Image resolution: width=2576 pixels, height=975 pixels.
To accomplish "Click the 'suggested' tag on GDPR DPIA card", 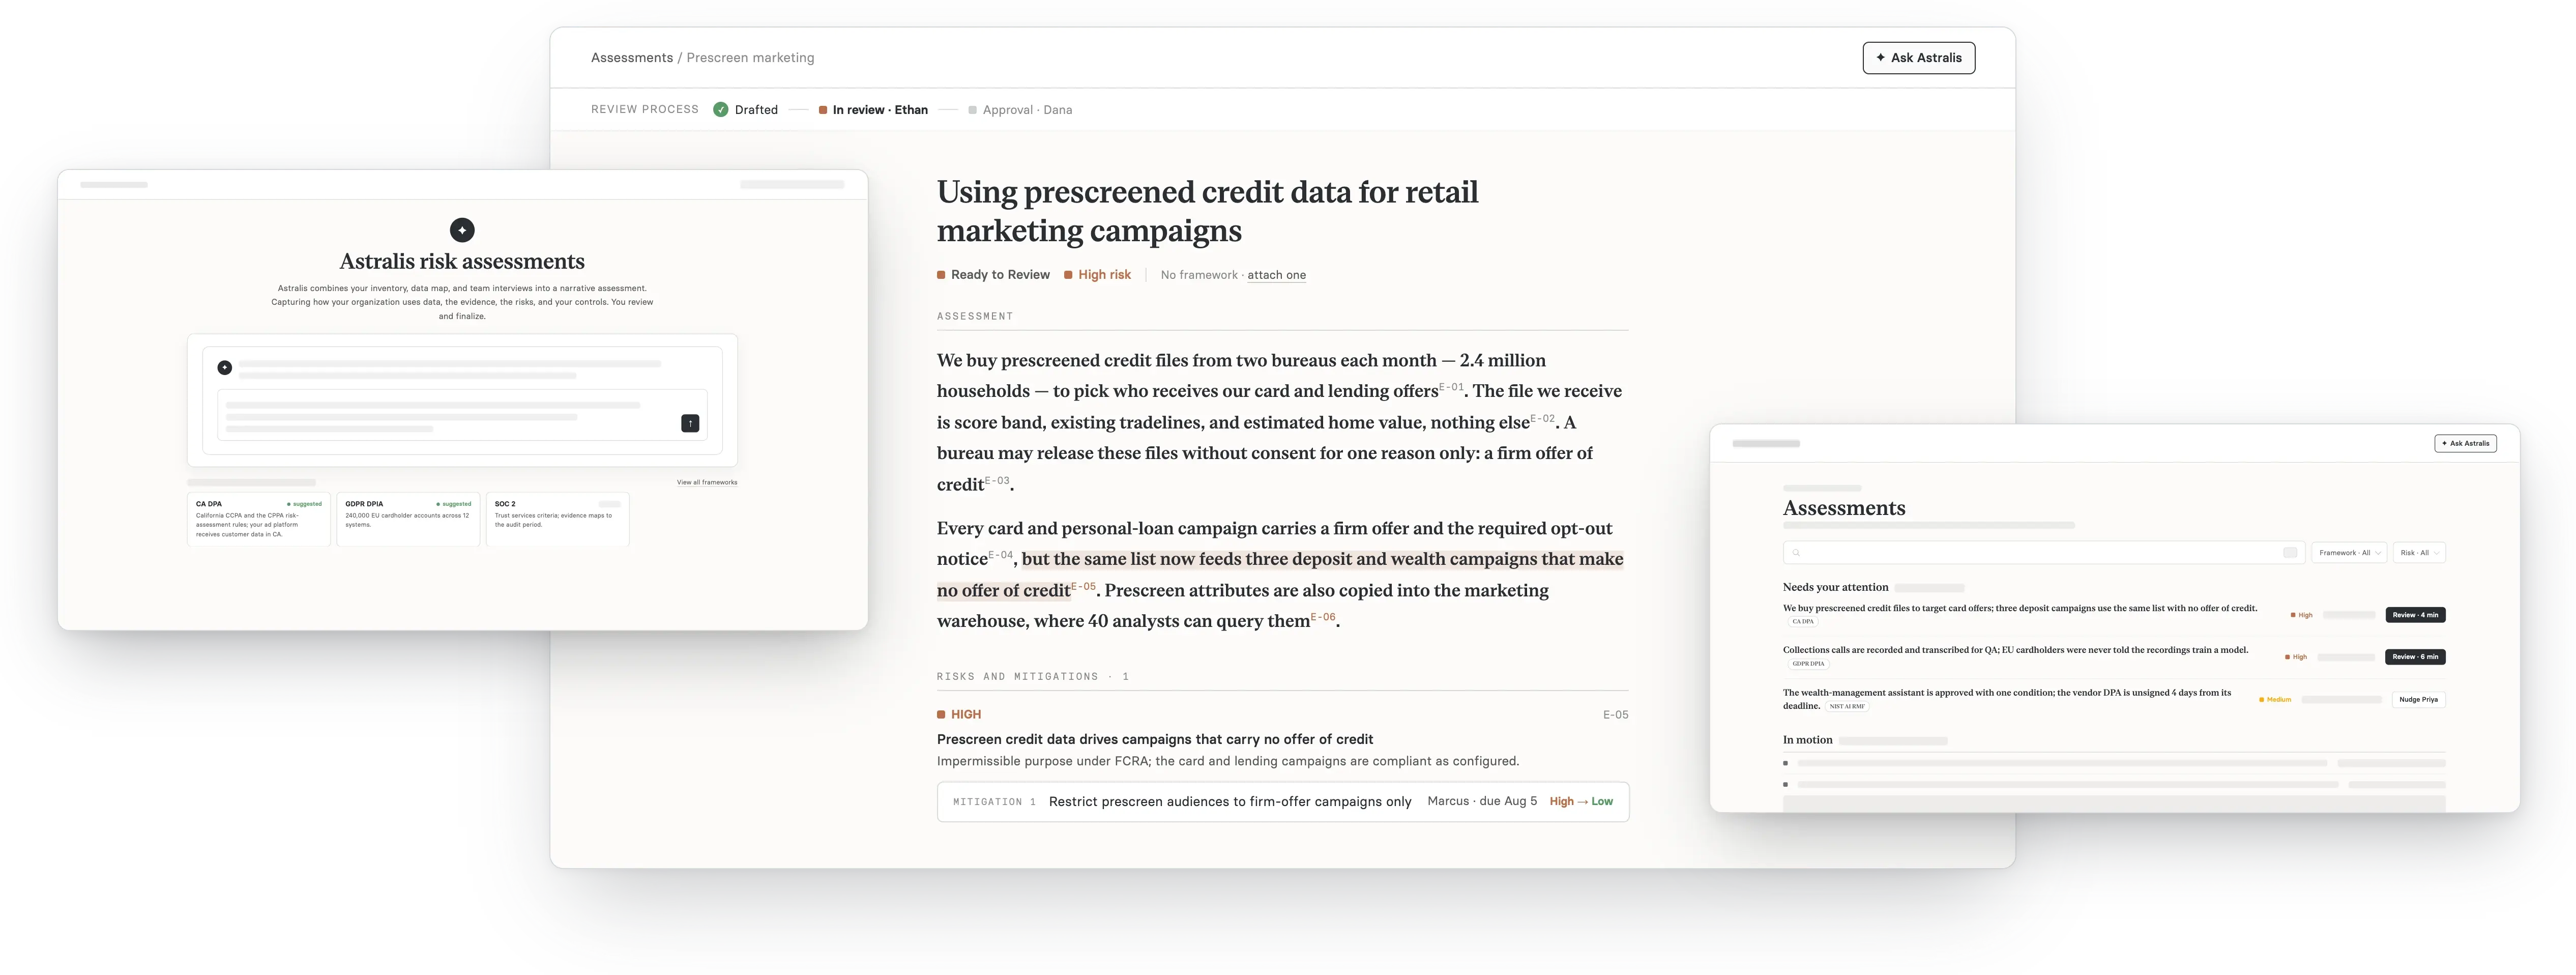I will pos(454,504).
